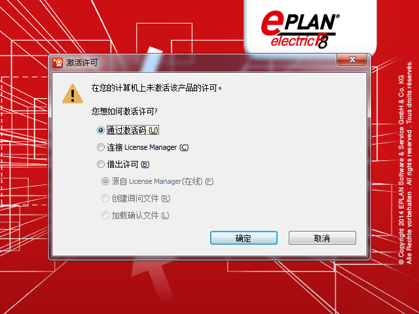Click the 激活许可 dialog title icon
419x314 pixels.
(x=58, y=63)
